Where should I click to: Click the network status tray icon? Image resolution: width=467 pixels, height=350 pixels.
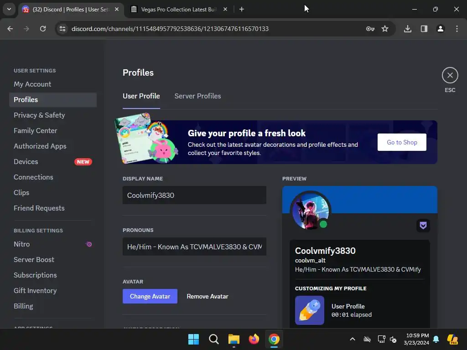[x=381, y=339]
